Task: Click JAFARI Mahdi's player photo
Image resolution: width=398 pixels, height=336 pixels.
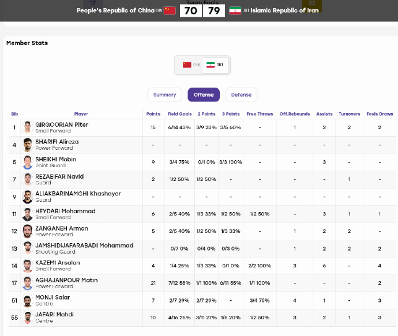Action: coord(28,318)
